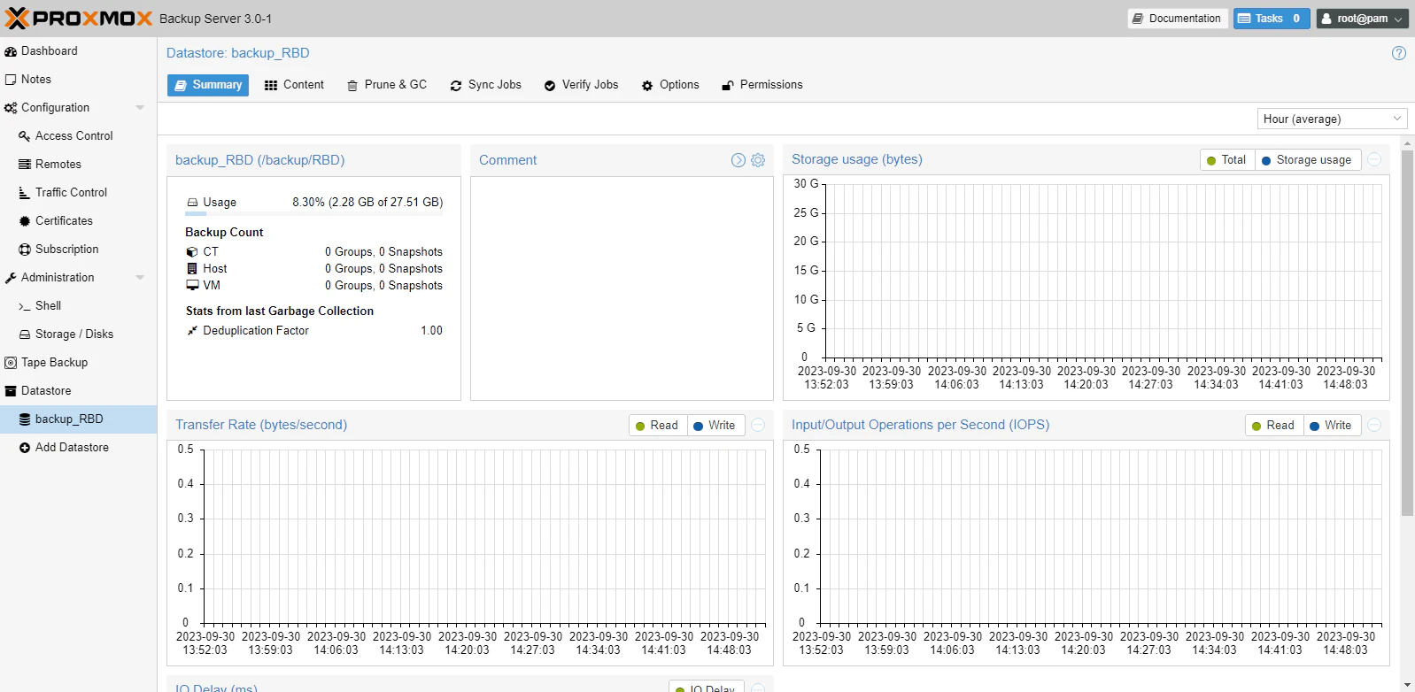
Task: View the Permissions tab
Action: coord(762,85)
